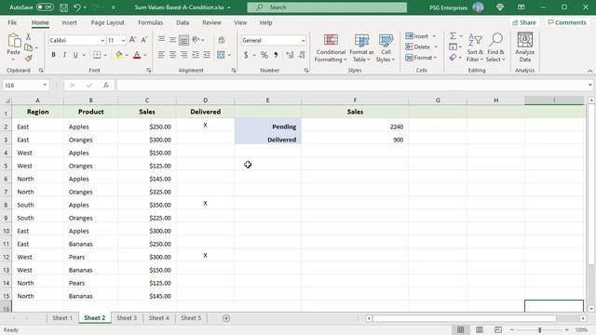The image size is (596, 335).
Task: Switch to the Insert tab
Action: [69, 22]
